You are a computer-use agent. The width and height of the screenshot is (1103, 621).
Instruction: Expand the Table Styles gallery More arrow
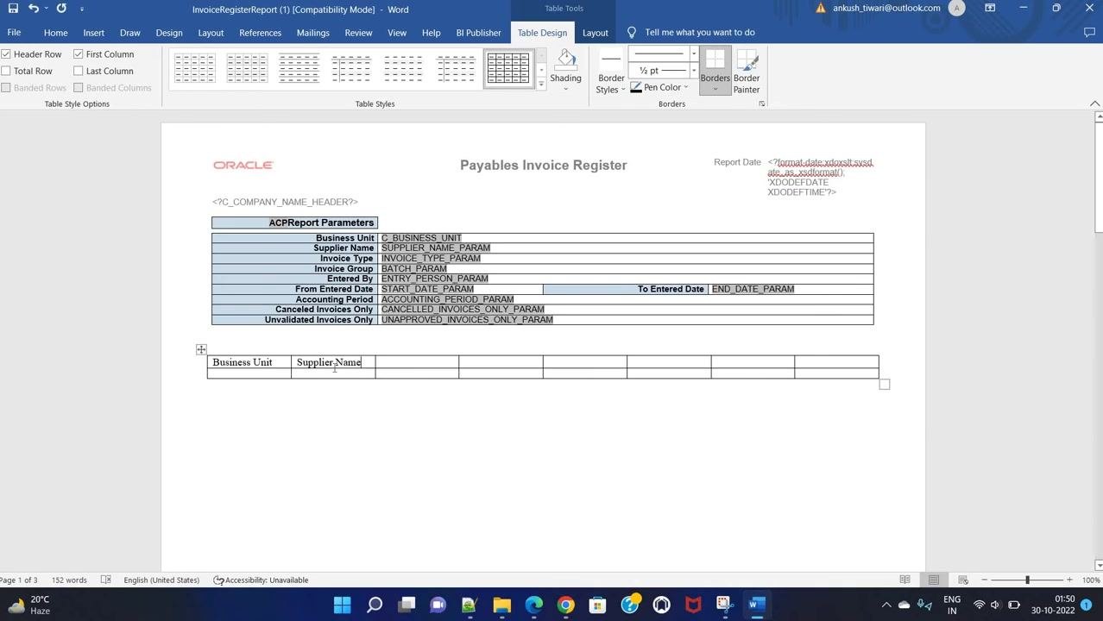tap(541, 84)
